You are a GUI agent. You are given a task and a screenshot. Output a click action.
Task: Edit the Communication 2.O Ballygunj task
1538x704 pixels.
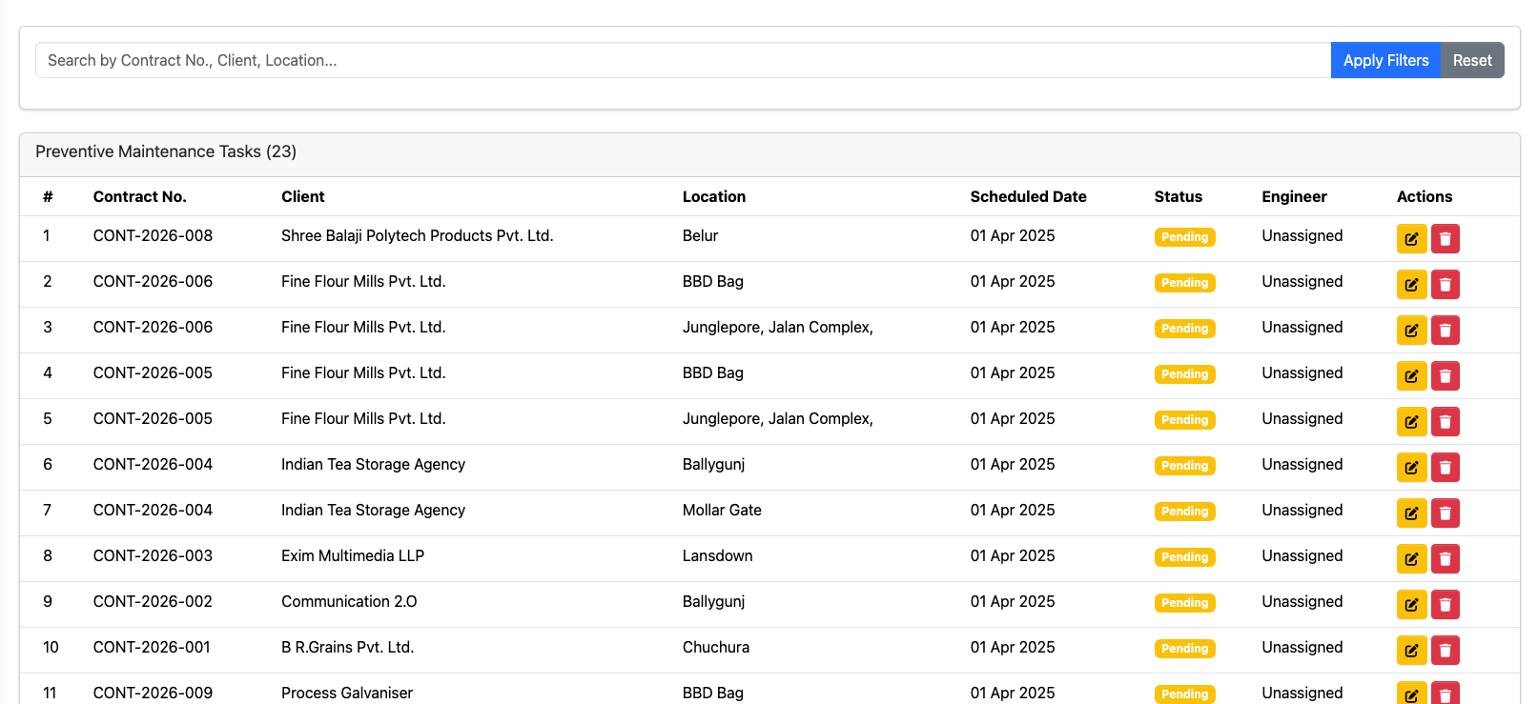1411,604
